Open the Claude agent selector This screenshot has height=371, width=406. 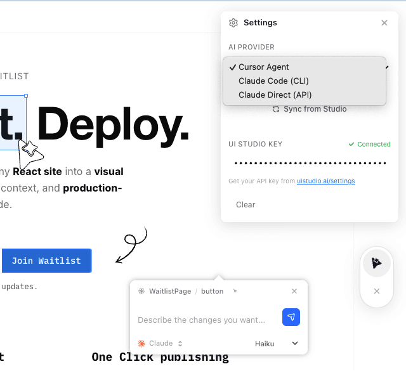(160, 344)
